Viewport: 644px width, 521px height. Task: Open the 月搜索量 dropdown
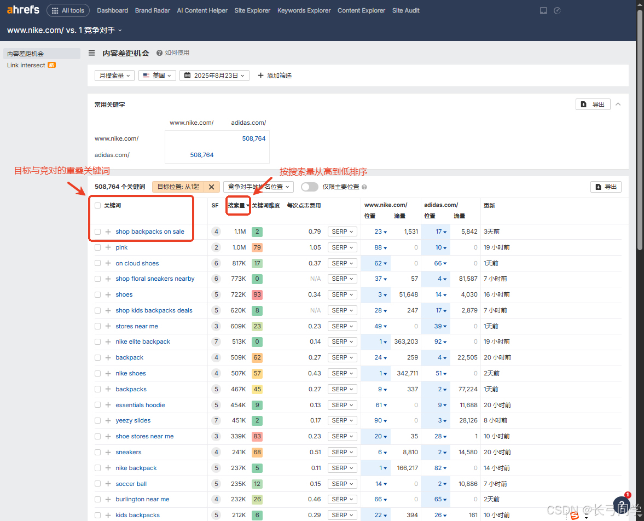click(x=114, y=76)
